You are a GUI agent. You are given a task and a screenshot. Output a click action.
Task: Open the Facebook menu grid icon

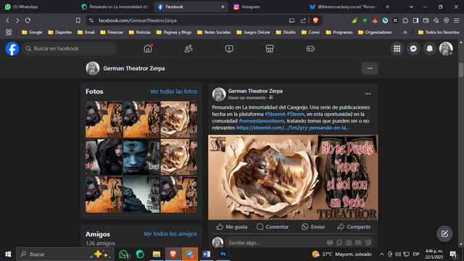pos(397,49)
